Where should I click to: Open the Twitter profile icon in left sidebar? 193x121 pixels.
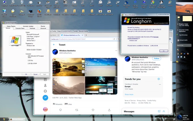point(45,85)
